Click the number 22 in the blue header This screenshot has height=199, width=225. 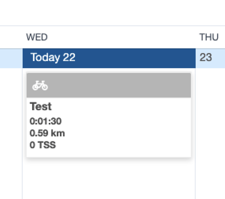(x=69, y=57)
